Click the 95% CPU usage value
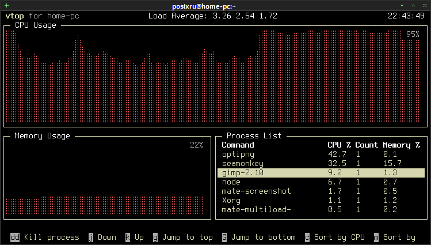Screen dimensions: 431x245 [x=413, y=34]
